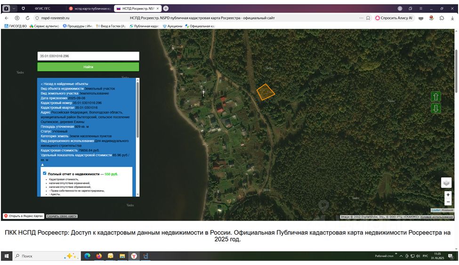Reload the page with the refresh icon
Screen dimensions: 459x265
tap(27, 18)
